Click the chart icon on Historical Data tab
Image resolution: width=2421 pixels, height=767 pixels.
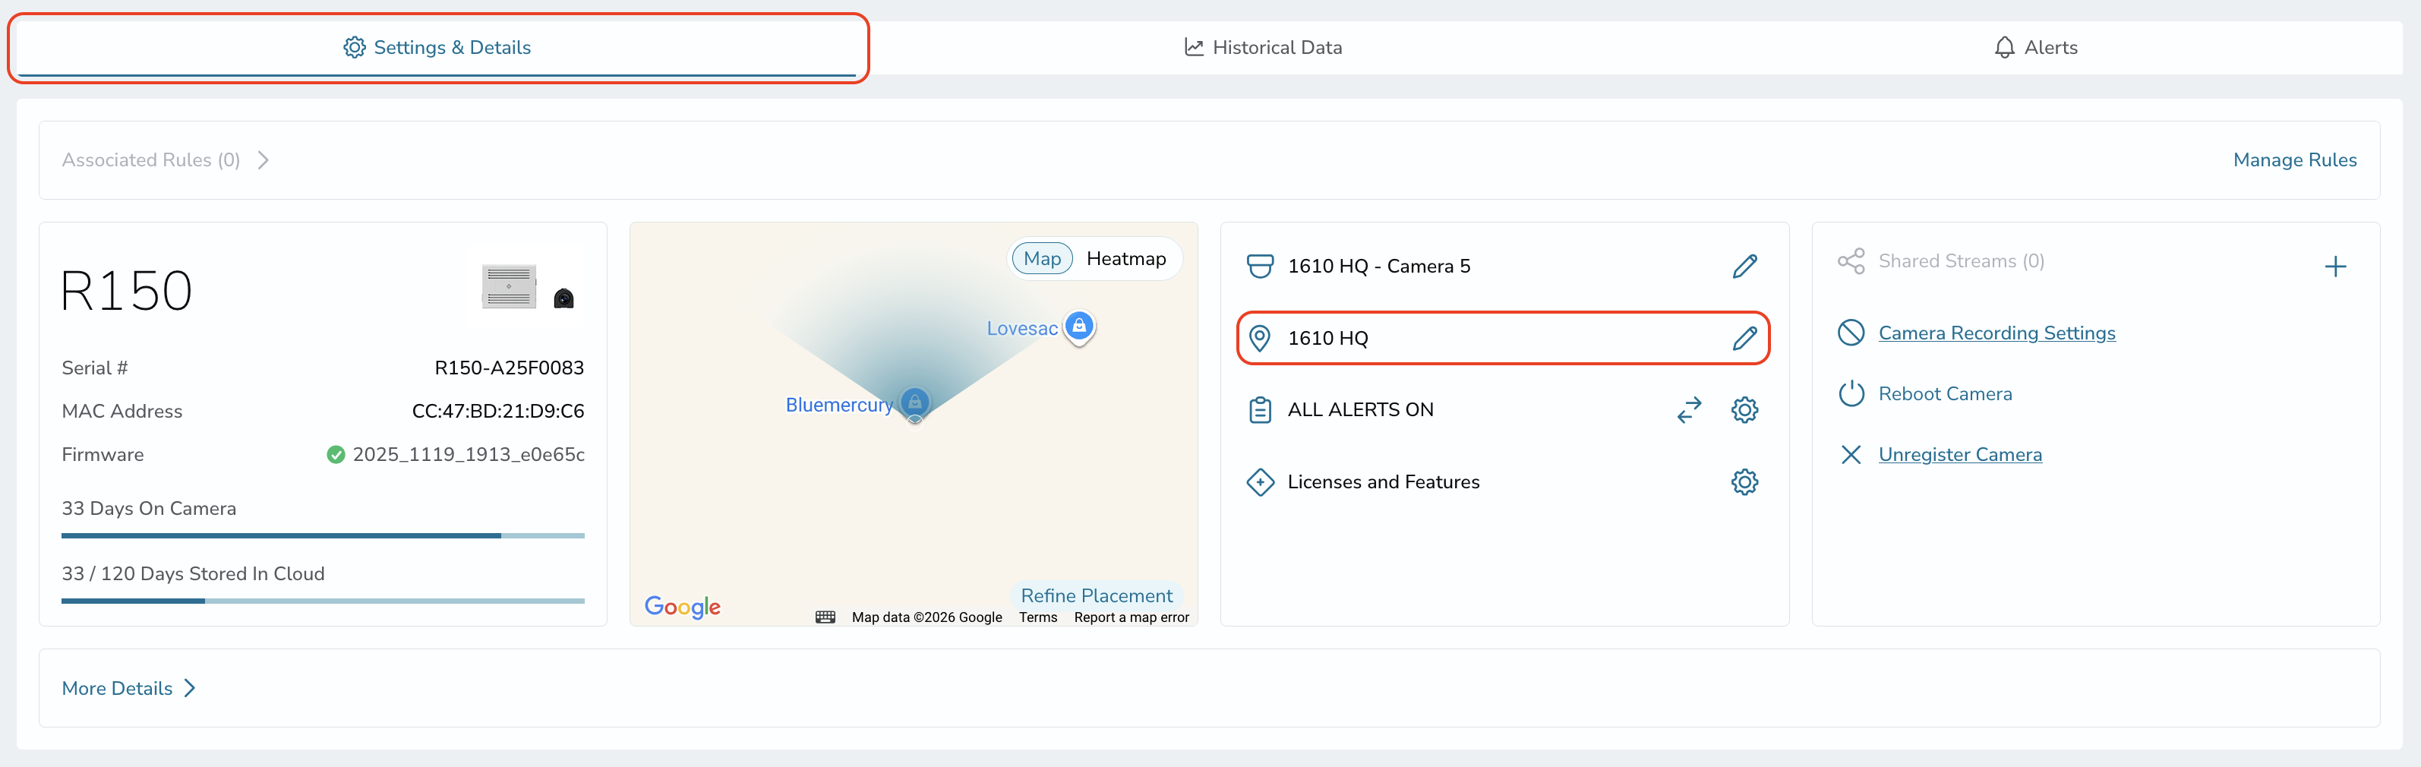1194,47
